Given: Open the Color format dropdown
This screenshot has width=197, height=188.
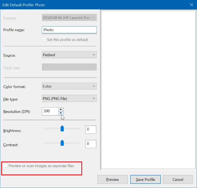Looking at the screenshot, I should 69,86.
